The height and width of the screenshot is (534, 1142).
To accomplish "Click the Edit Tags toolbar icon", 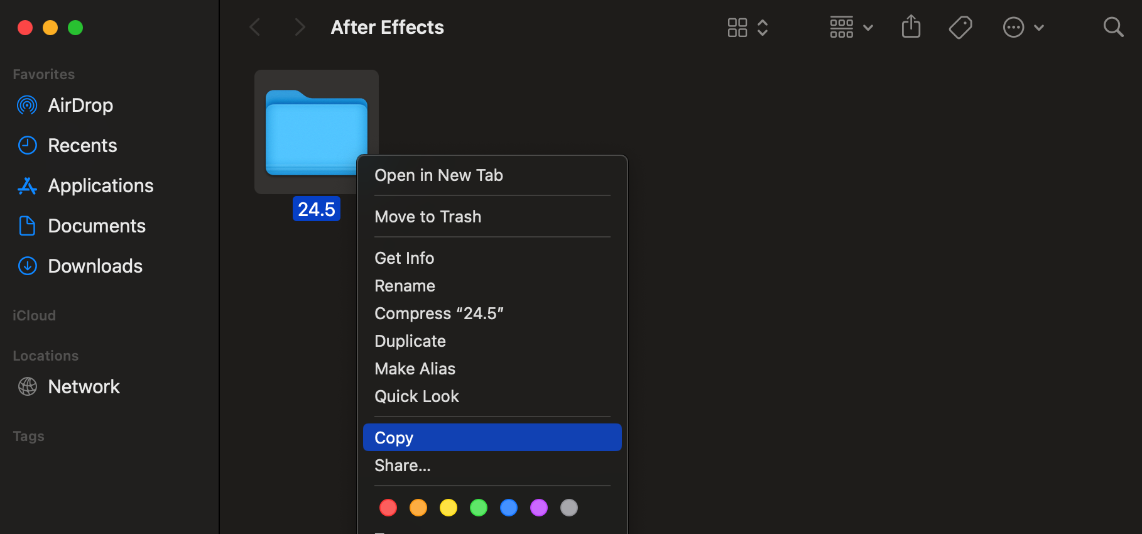I will click(x=960, y=27).
